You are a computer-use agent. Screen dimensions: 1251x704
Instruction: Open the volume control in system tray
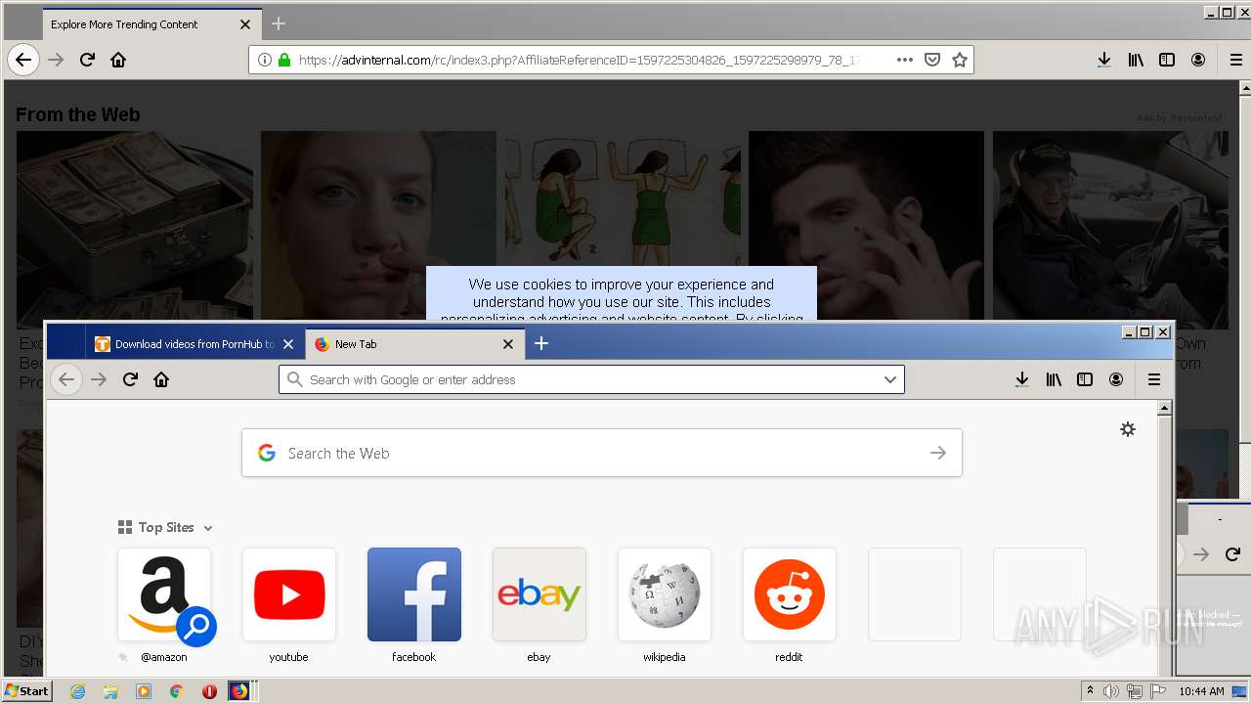point(1111,691)
